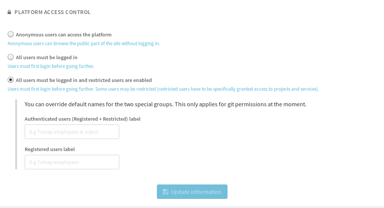Focus the Registered users label input field
Image resolution: width=384 pixels, height=208 pixels.
point(72,162)
